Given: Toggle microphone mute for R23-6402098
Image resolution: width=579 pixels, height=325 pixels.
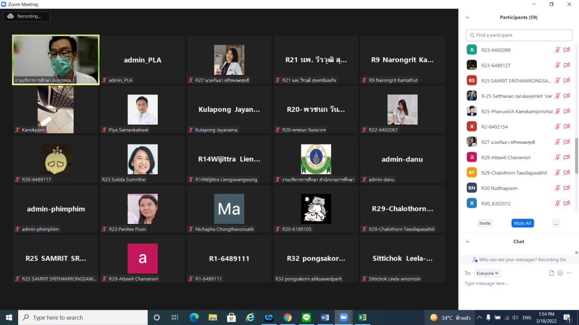Looking at the screenshot, I should (x=557, y=50).
